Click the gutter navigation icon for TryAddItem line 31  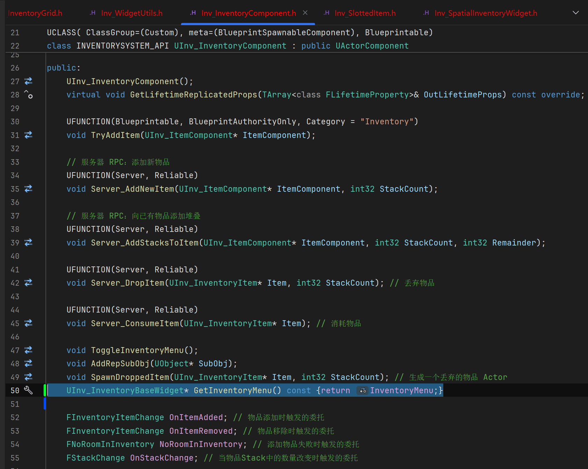[28, 135]
